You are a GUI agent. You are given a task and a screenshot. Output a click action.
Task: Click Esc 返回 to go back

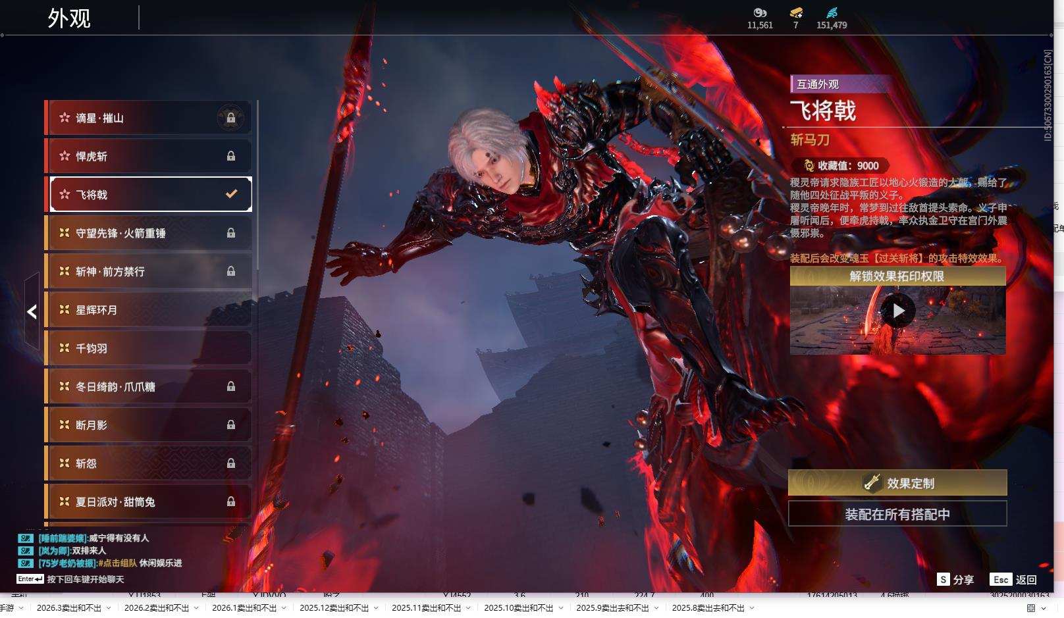coord(1014,580)
